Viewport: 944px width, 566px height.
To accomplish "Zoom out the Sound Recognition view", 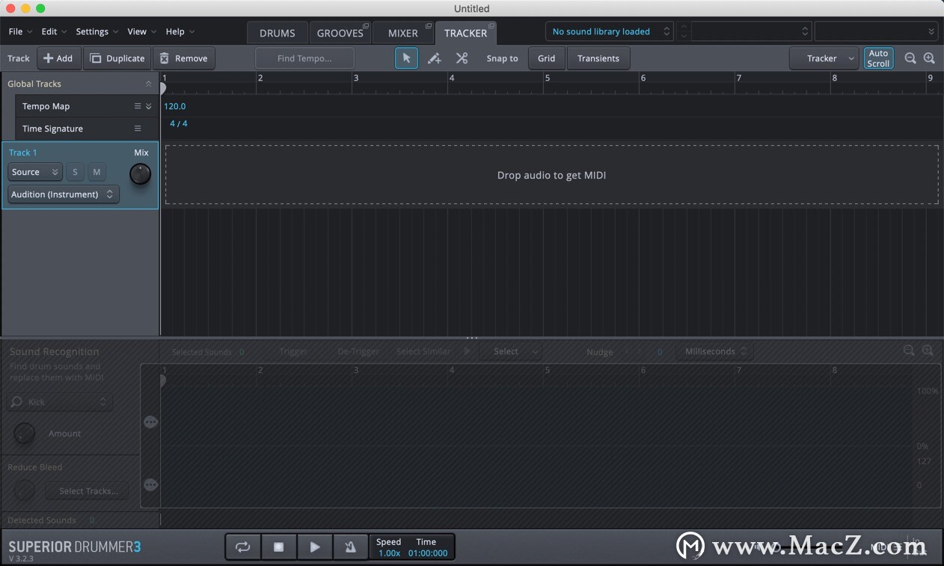I will [909, 351].
